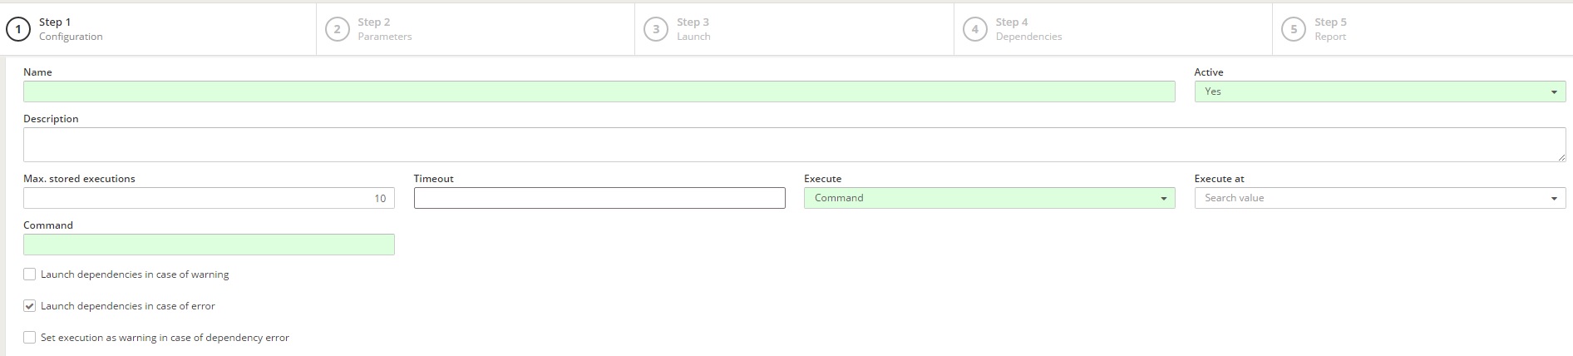Open the Active dropdown showing Yes
This screenshot has width=1573, height=356.
click(1380, 91)
